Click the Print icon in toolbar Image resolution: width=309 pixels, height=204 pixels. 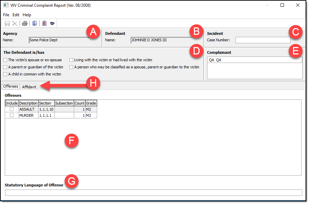(x=25, y=23)
